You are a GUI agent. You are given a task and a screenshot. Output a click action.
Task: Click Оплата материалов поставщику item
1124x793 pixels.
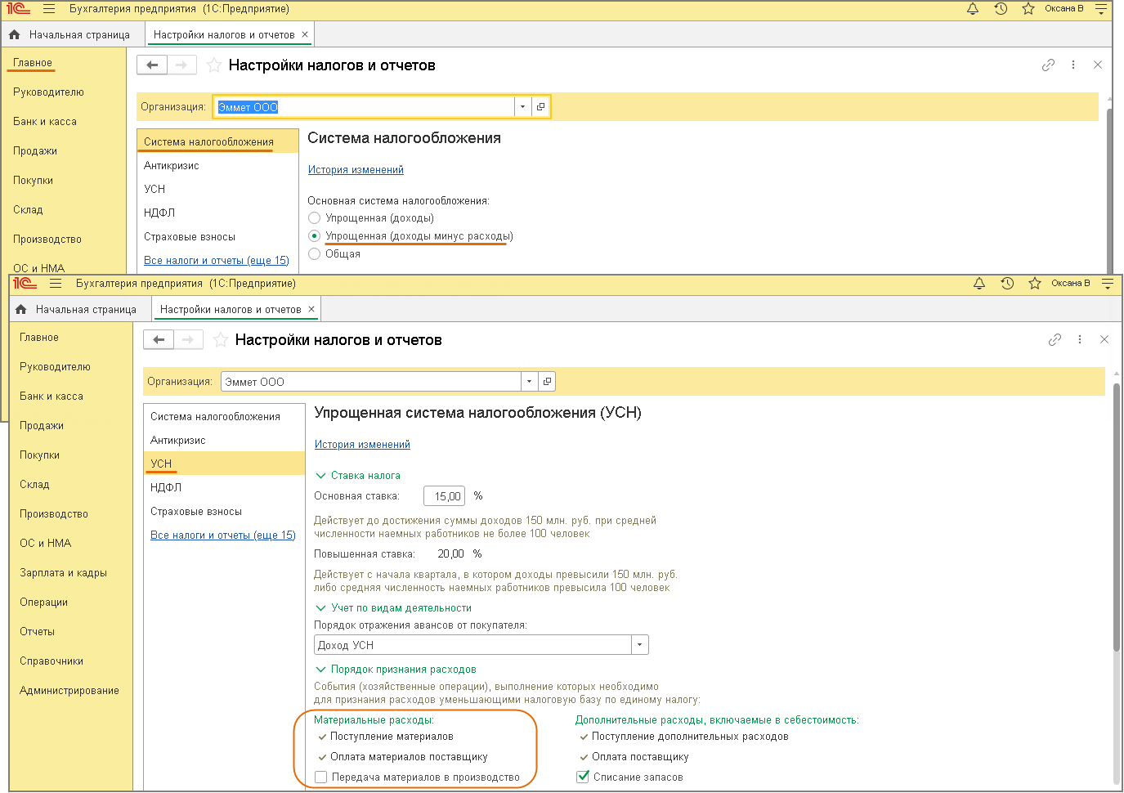[x=409, y=757]
